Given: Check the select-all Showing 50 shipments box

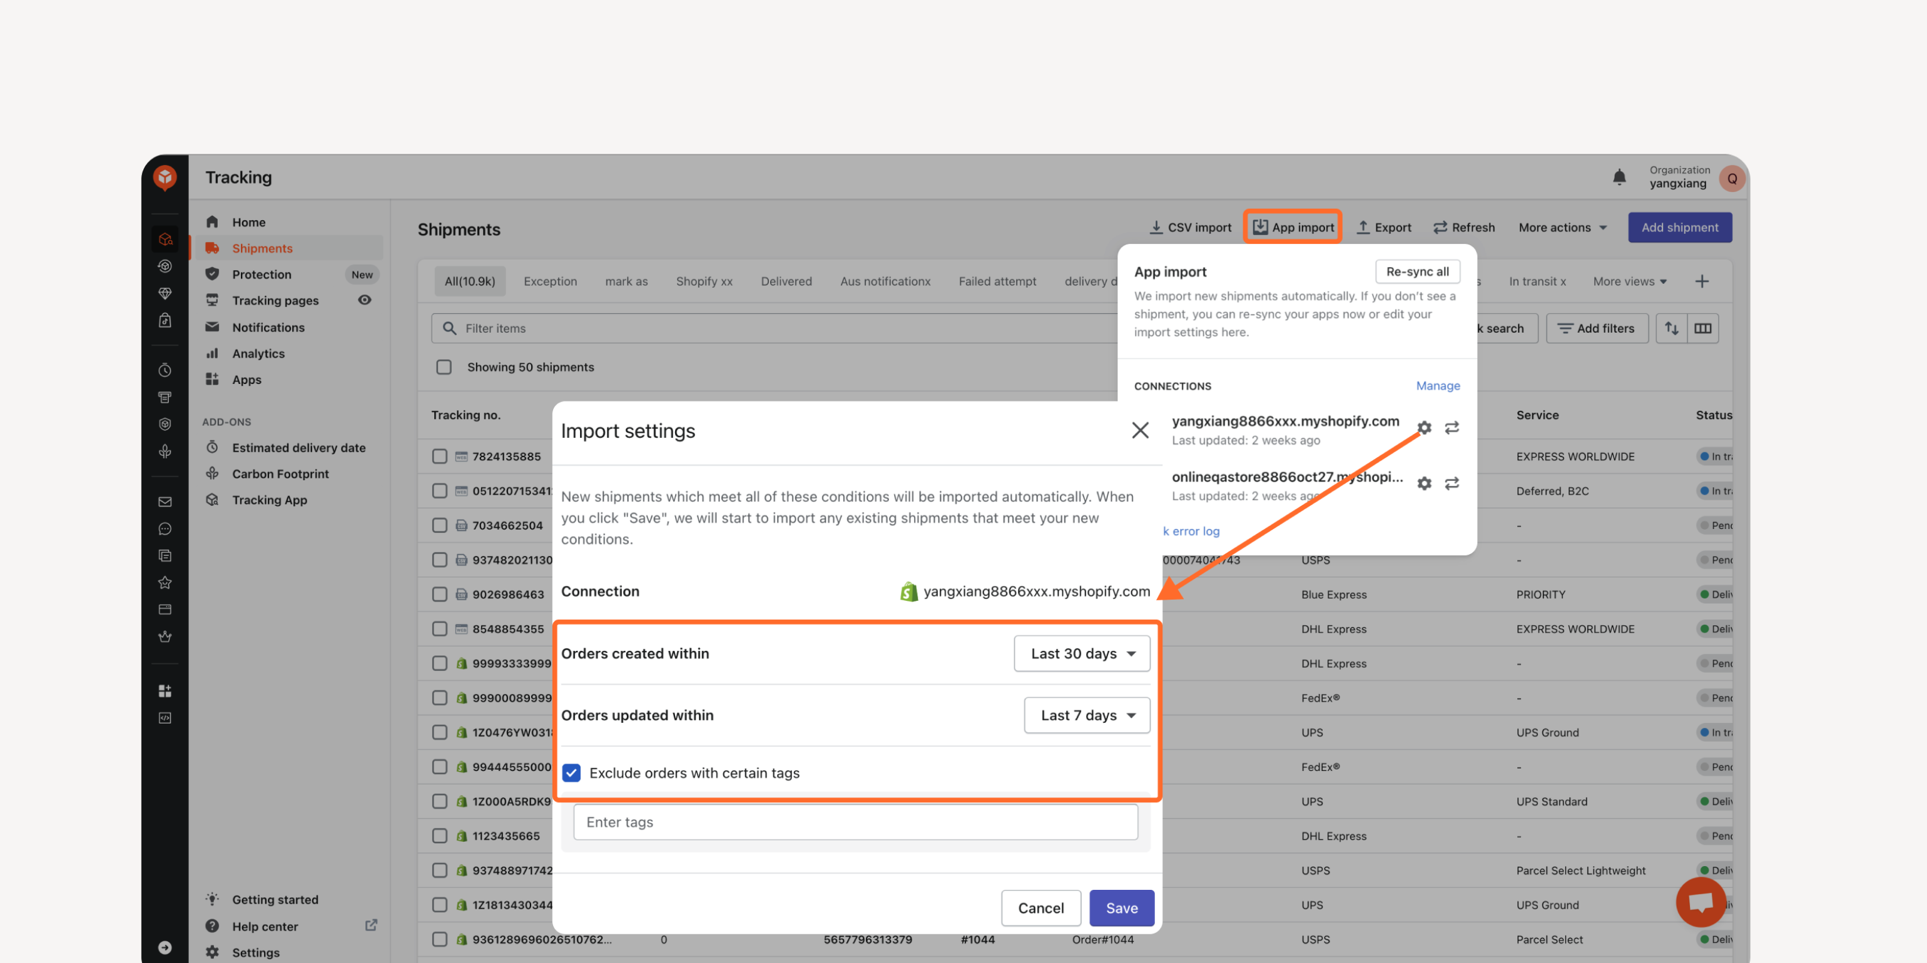Looking at the screenshot, I should (x=444, y=367).
